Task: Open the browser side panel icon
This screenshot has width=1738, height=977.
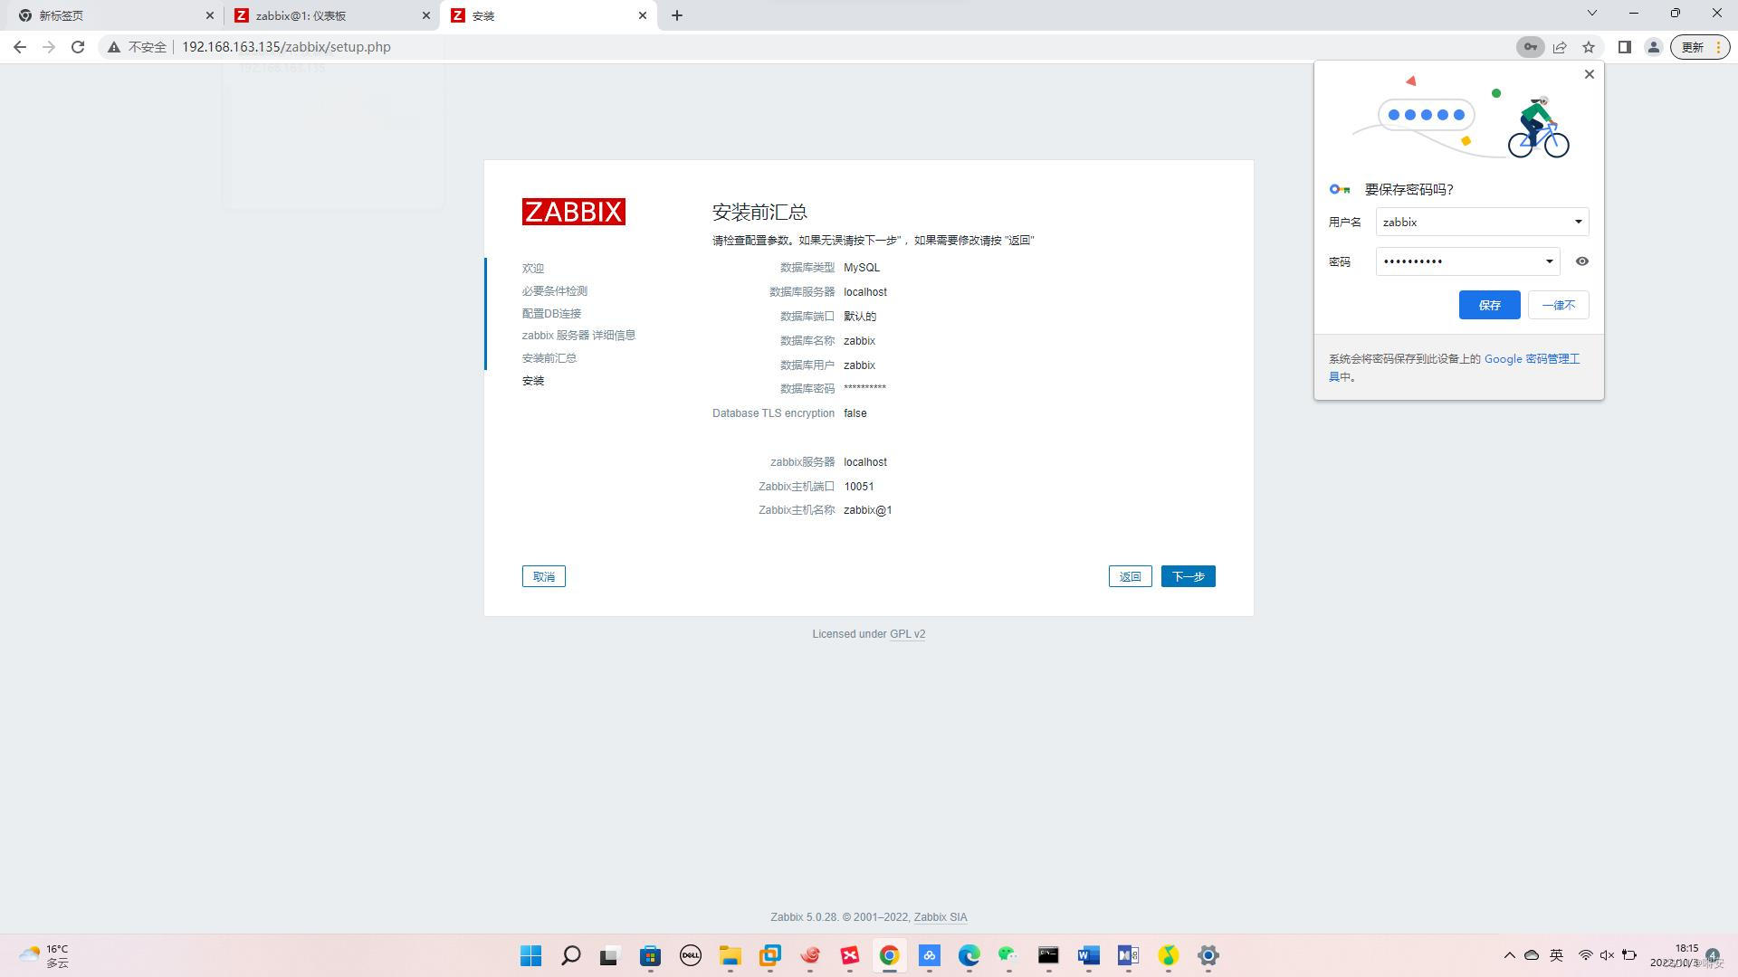Action: click(1625, 47)
